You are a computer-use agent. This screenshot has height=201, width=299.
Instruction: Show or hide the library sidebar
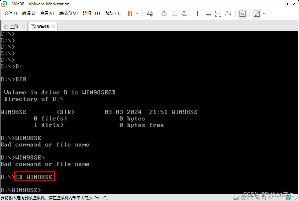(x=198, y=14)
